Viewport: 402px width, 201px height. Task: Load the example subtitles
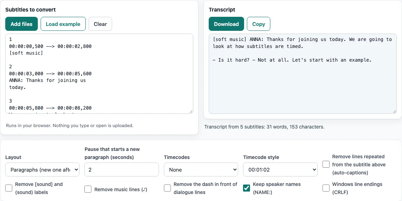coord(63,24)
